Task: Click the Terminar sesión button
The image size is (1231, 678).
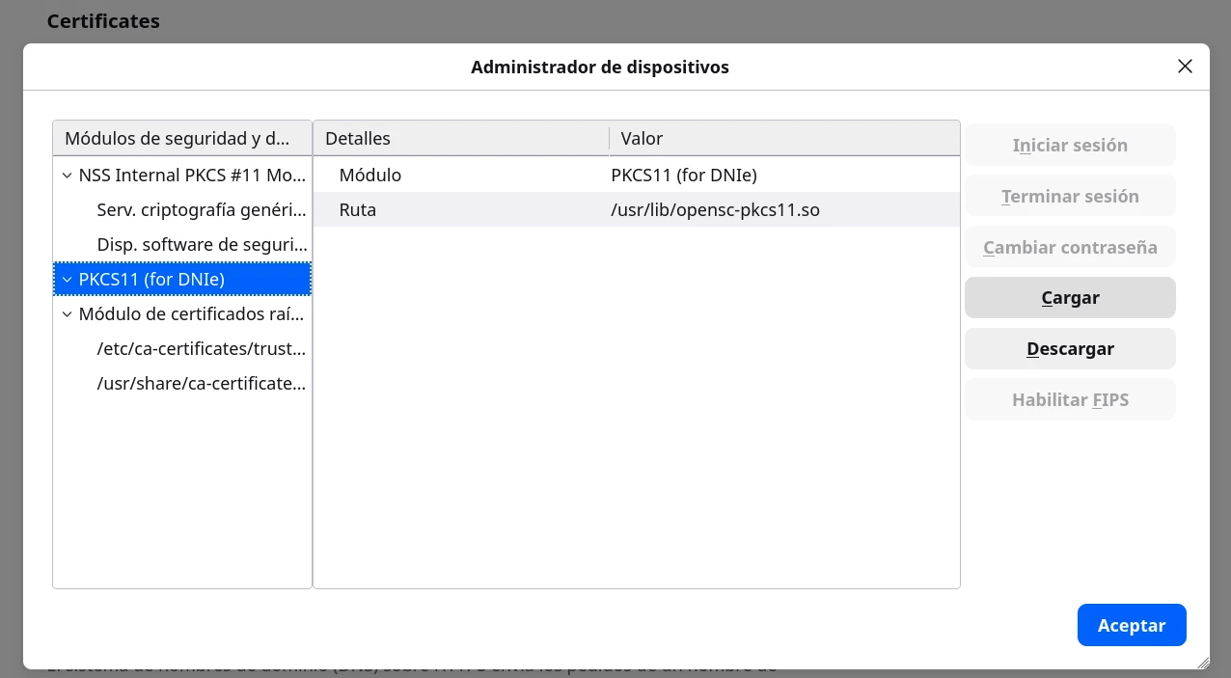Action: [1070, 195]
